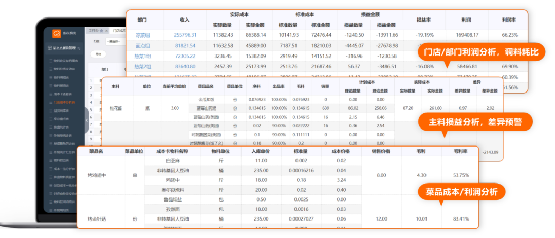Click the 菜品名 column header
Image resolution: width=555 pixels, height=238 pixels.
coord(96,151)
